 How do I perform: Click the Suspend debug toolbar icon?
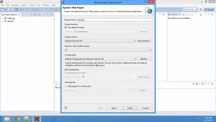coord(30,9)
